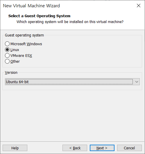
Task: Go back to the previous wizard step
Action: [x=75, y=148]
